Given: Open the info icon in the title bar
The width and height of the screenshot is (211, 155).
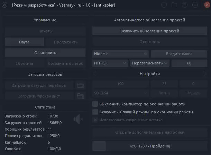Looking at the screenshot, I should (x=164, y=5).
